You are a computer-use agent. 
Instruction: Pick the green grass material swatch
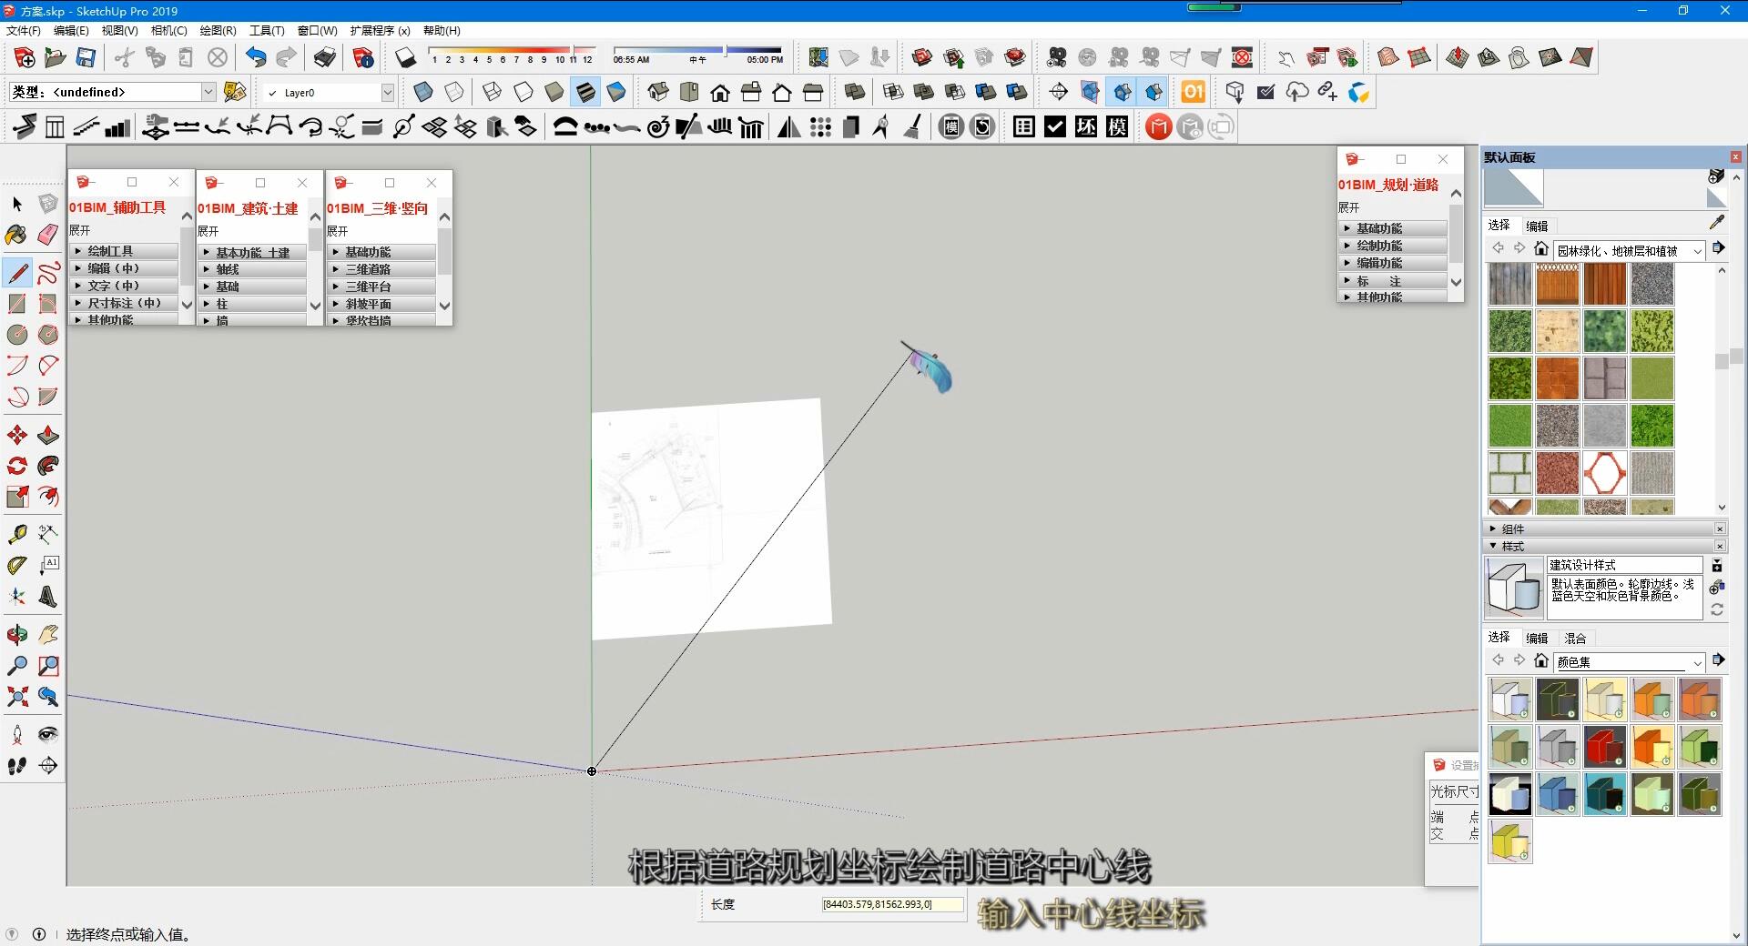click(x=1510, y=425)
